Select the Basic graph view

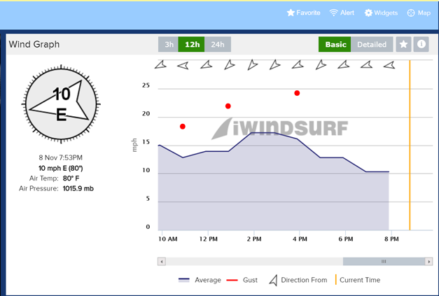(335, 45)
